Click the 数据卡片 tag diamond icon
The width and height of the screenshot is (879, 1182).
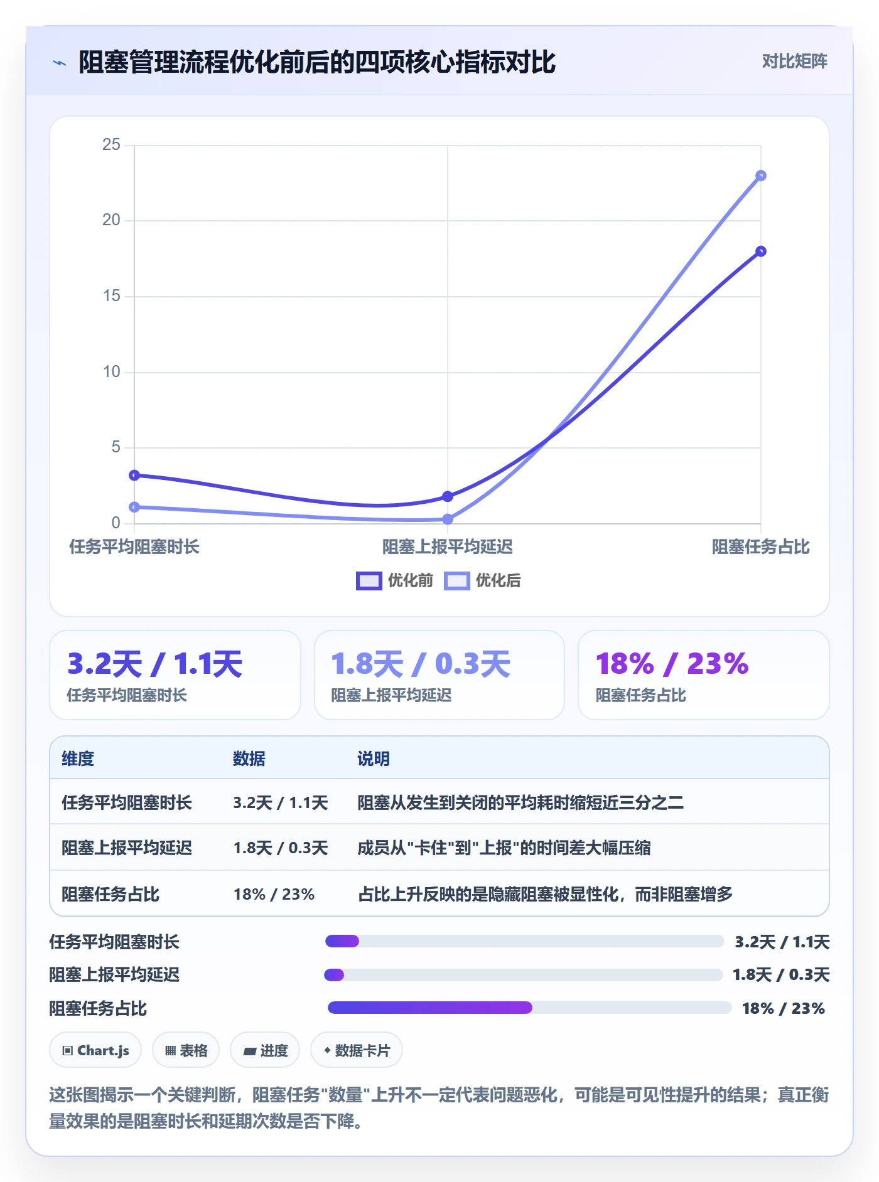coord(327,1050)
